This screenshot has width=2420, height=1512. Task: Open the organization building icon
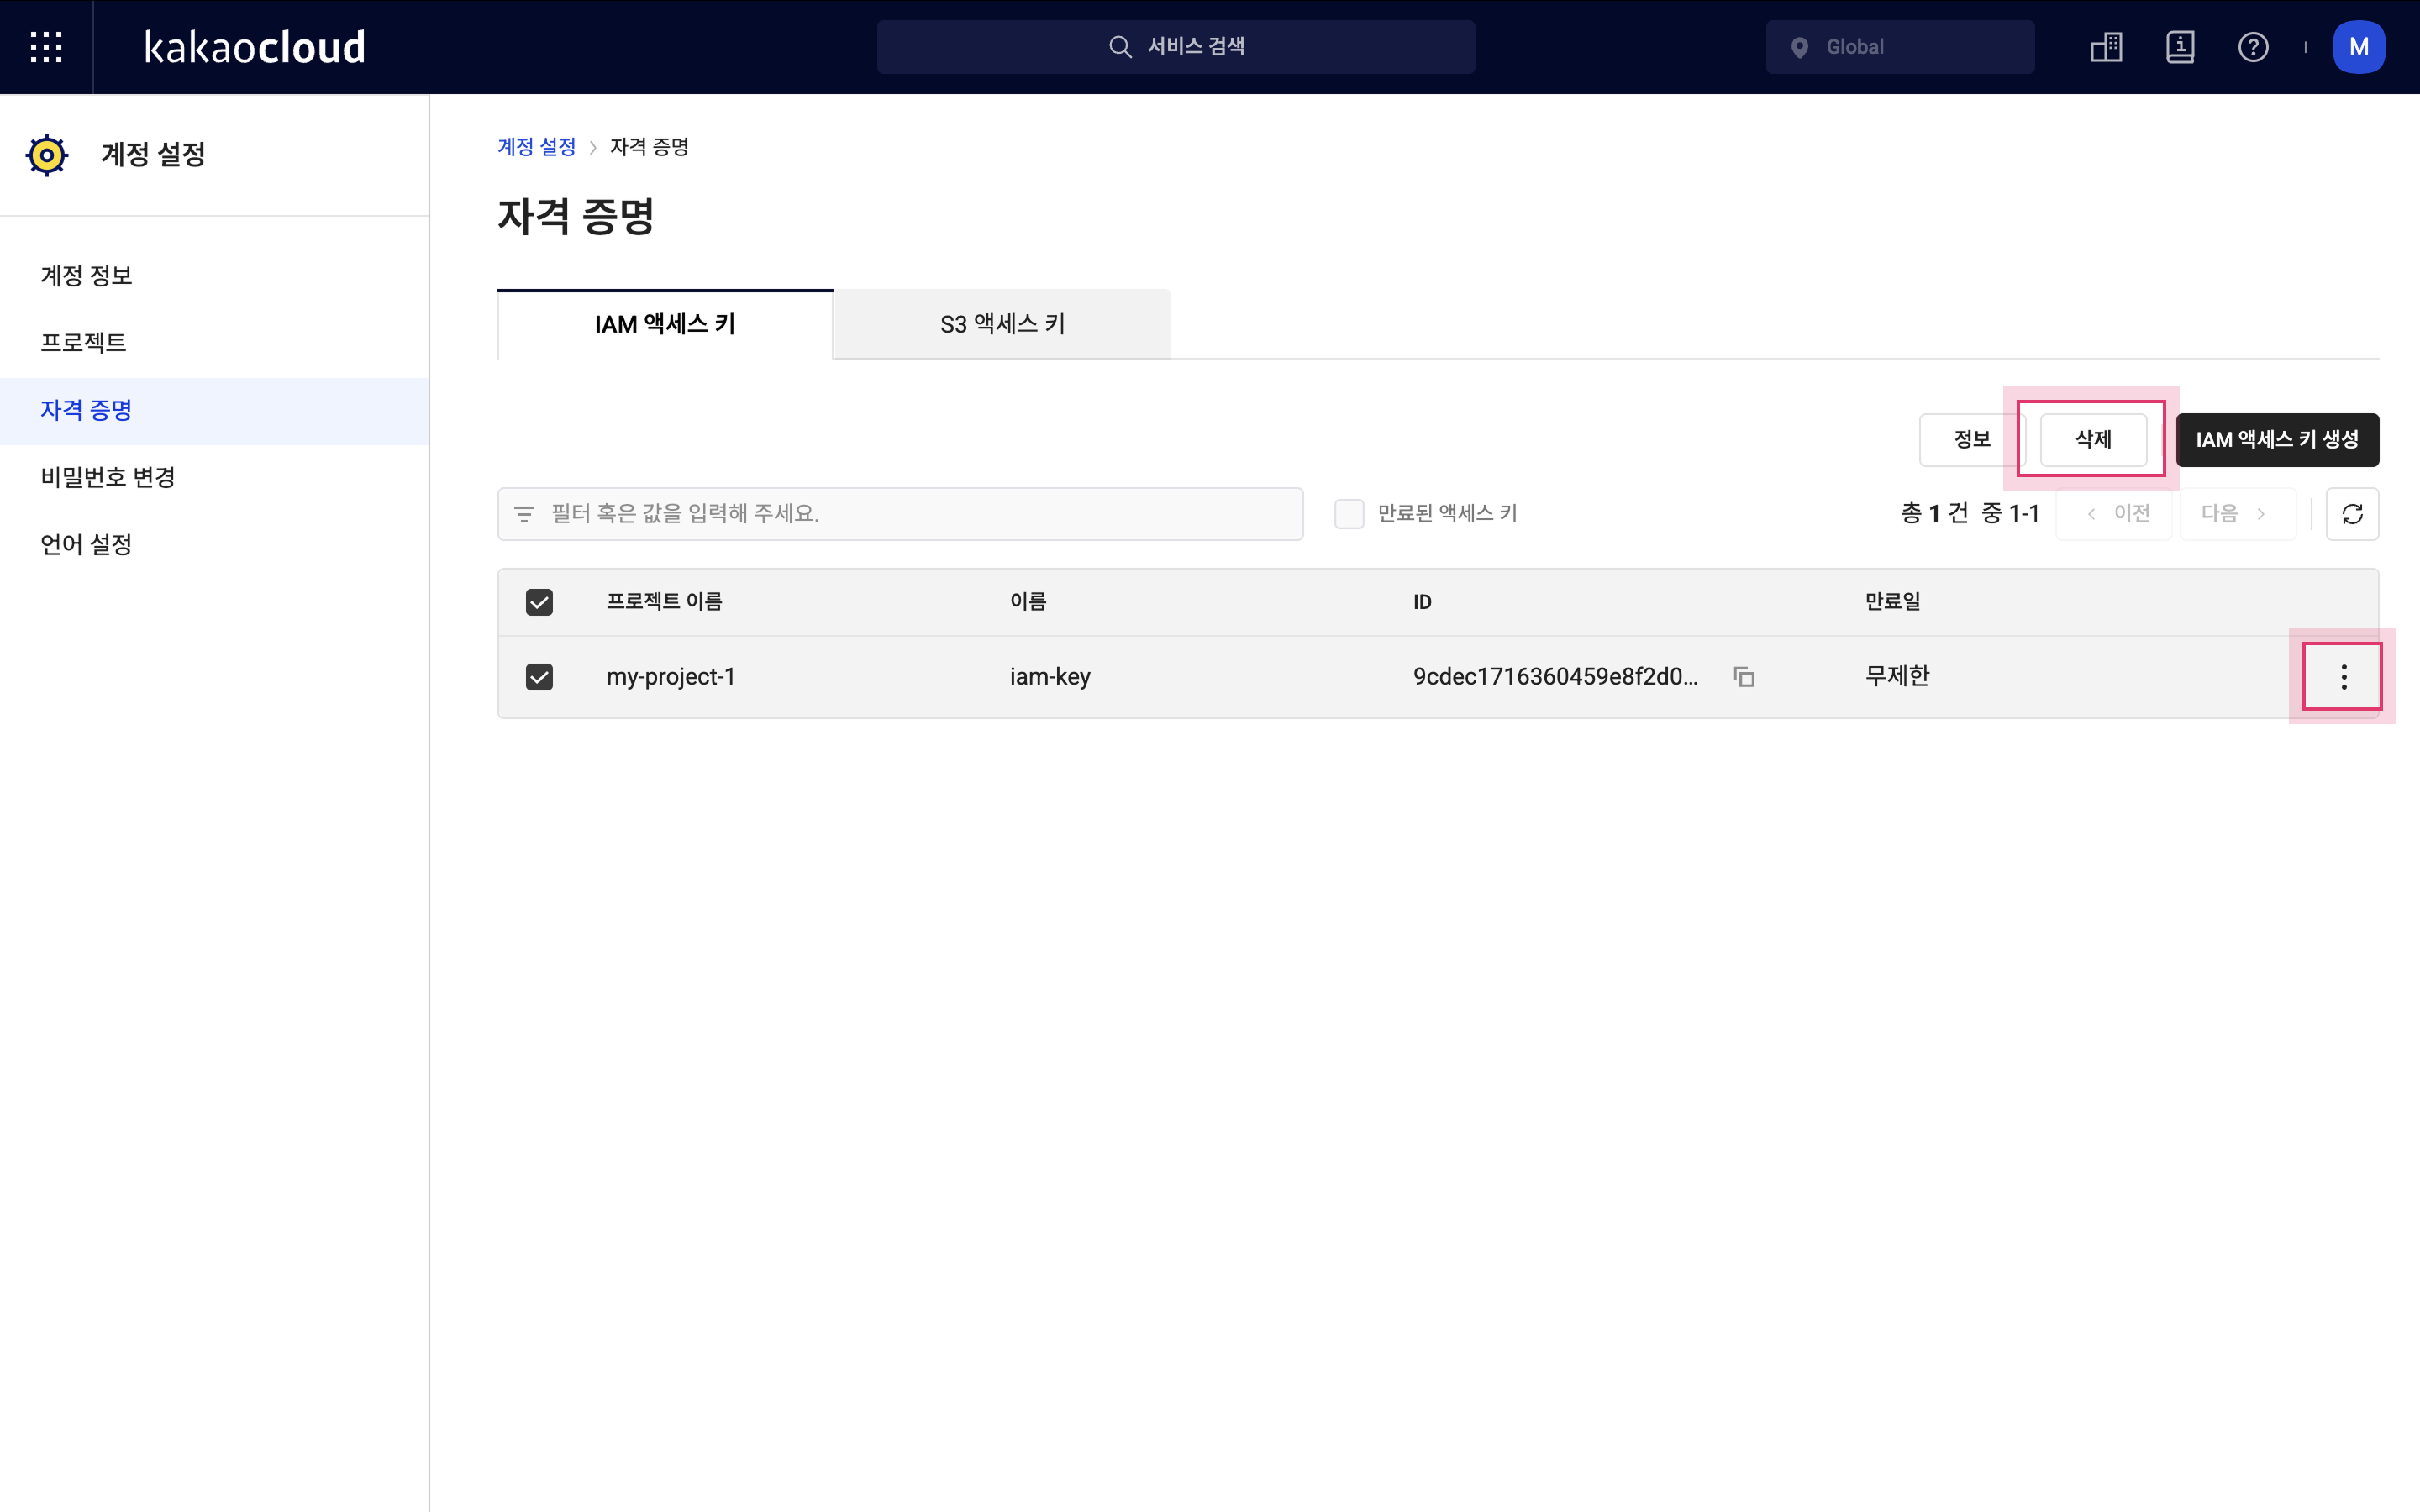(2106, 47)
